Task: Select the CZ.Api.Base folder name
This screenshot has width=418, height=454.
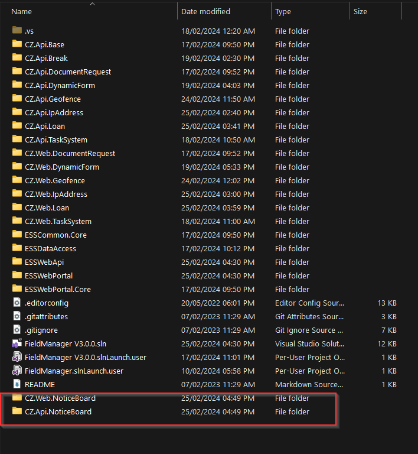Action: (44, 44)
